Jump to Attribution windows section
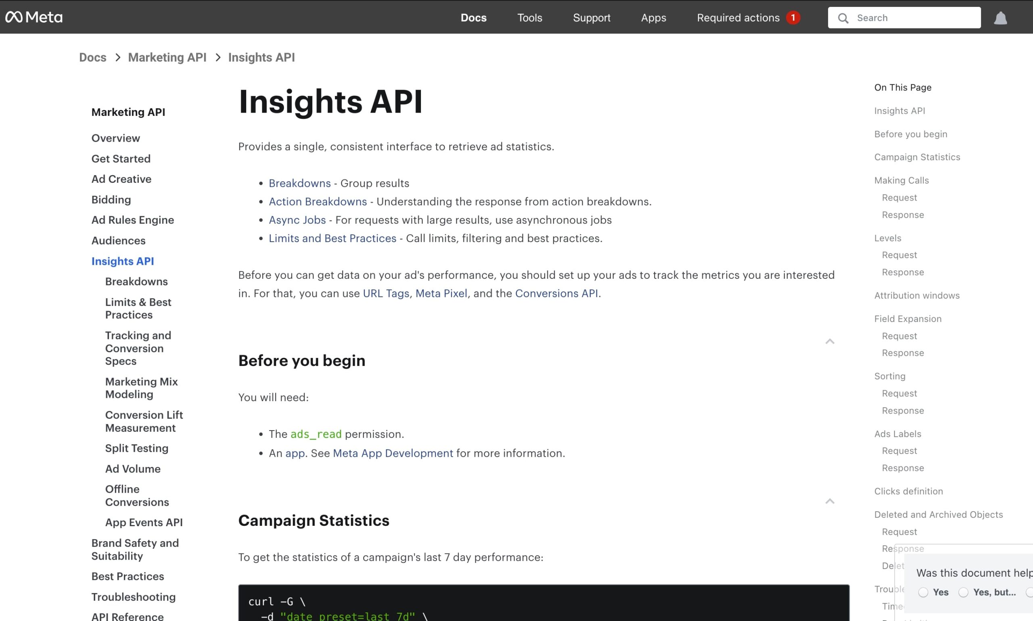Viewport: 1033px width, 621px height. pos(917,295)
